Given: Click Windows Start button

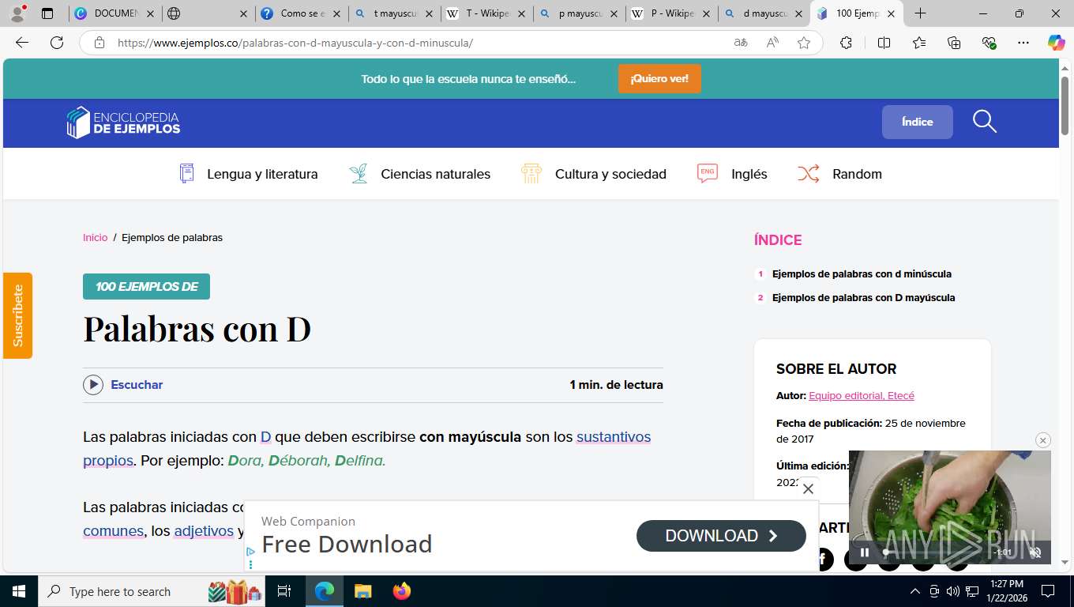Looking at the screenshot, I should point(18,591).
